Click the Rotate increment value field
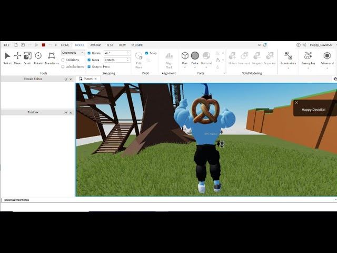This screenshot has height=253, width=337. [x=117, y=53]
